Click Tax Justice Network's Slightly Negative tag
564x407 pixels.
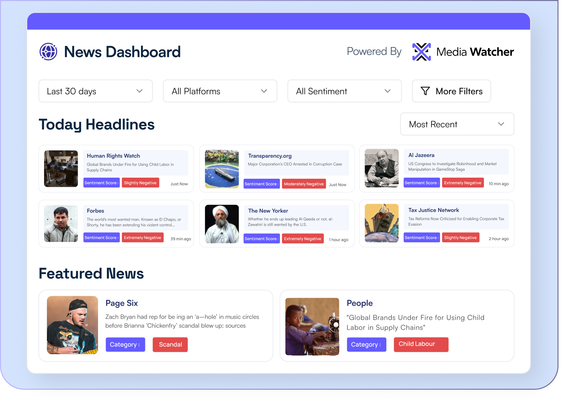click(x=460, y=237)
